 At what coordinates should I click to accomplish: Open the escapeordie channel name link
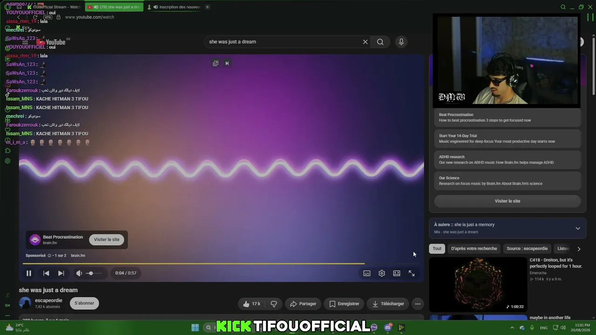click(48, 301)
